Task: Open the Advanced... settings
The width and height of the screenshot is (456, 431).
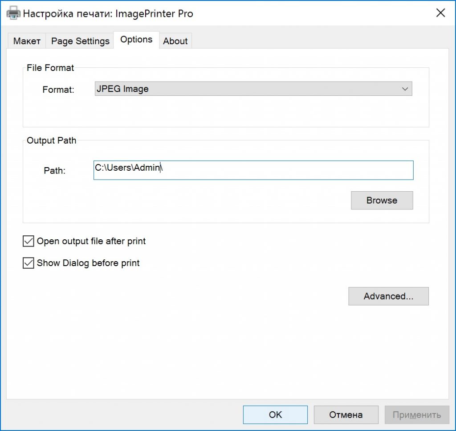Action: 388,296
